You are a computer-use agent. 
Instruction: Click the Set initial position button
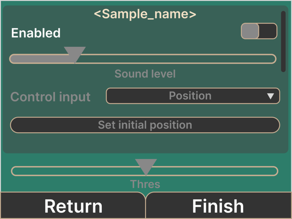[x=145, y=125]
